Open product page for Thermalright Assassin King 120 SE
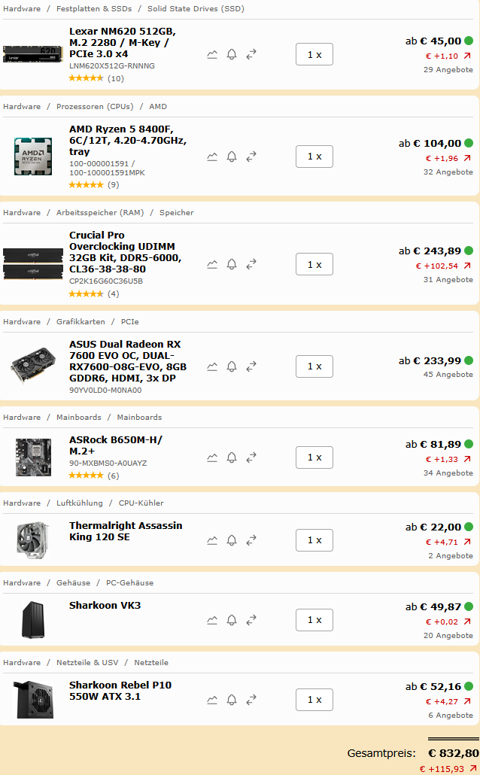480x775 pixels. click(125, 532)
